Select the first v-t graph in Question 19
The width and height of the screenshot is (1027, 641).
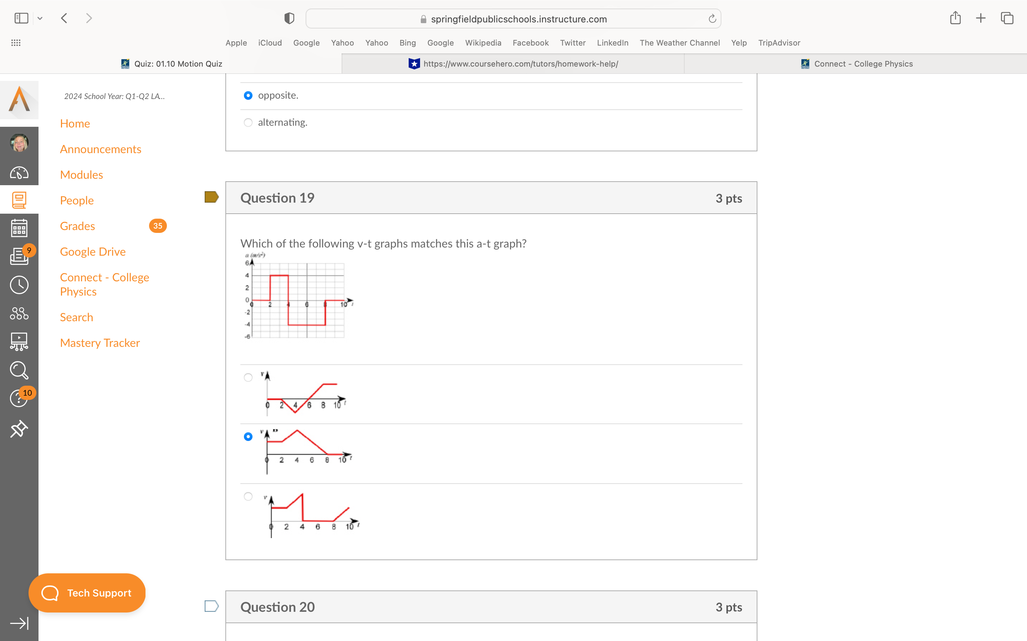[248, 377]
